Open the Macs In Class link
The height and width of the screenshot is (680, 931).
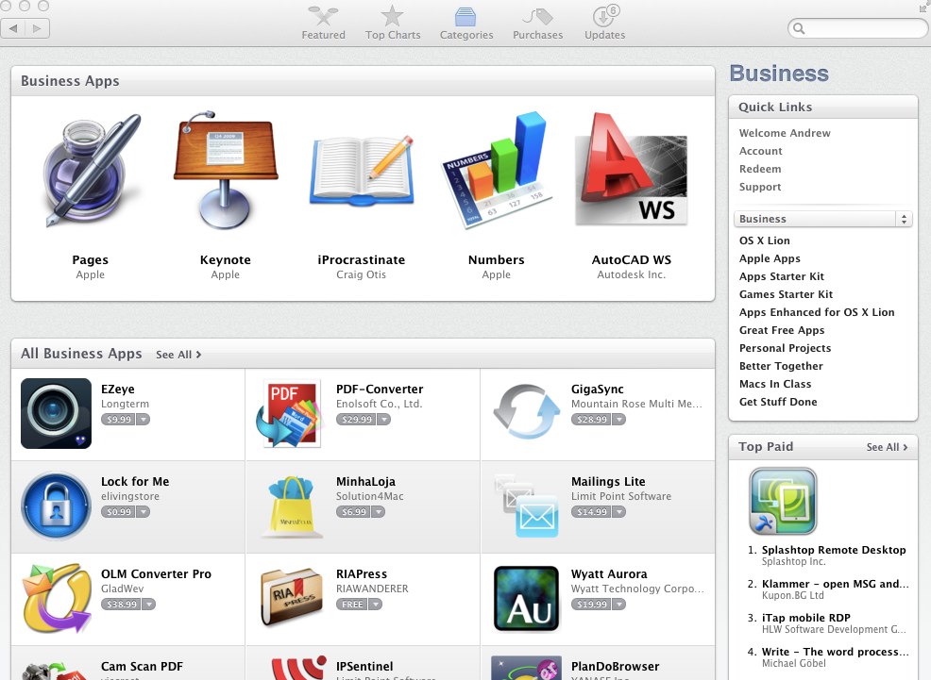tap(775, 384)
